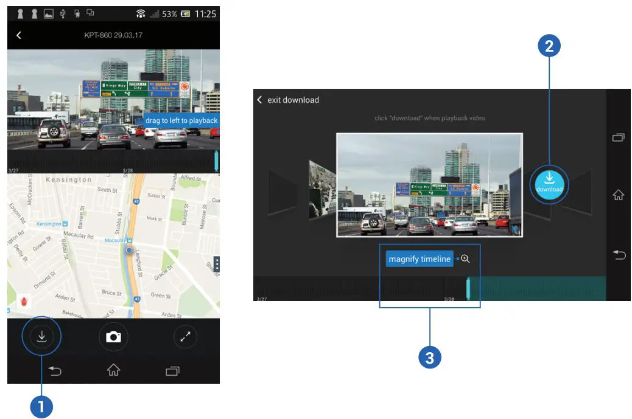Open Recent apps from the right sidebar

(x=619, y=137)
